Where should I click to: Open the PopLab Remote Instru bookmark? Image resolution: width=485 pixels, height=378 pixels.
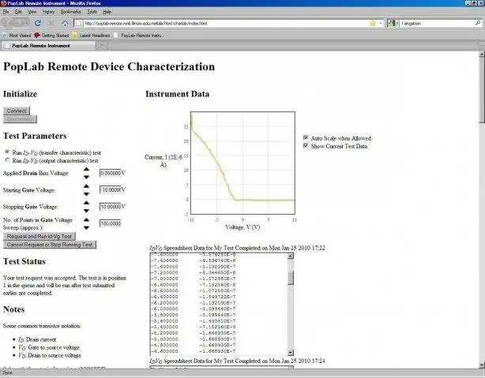coord(138,36)
